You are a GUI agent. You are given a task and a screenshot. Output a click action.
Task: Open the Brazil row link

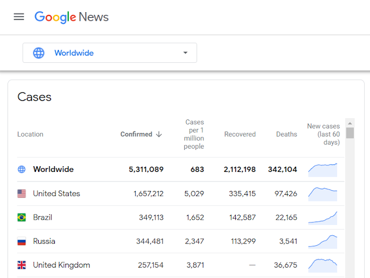coord(42,217)
